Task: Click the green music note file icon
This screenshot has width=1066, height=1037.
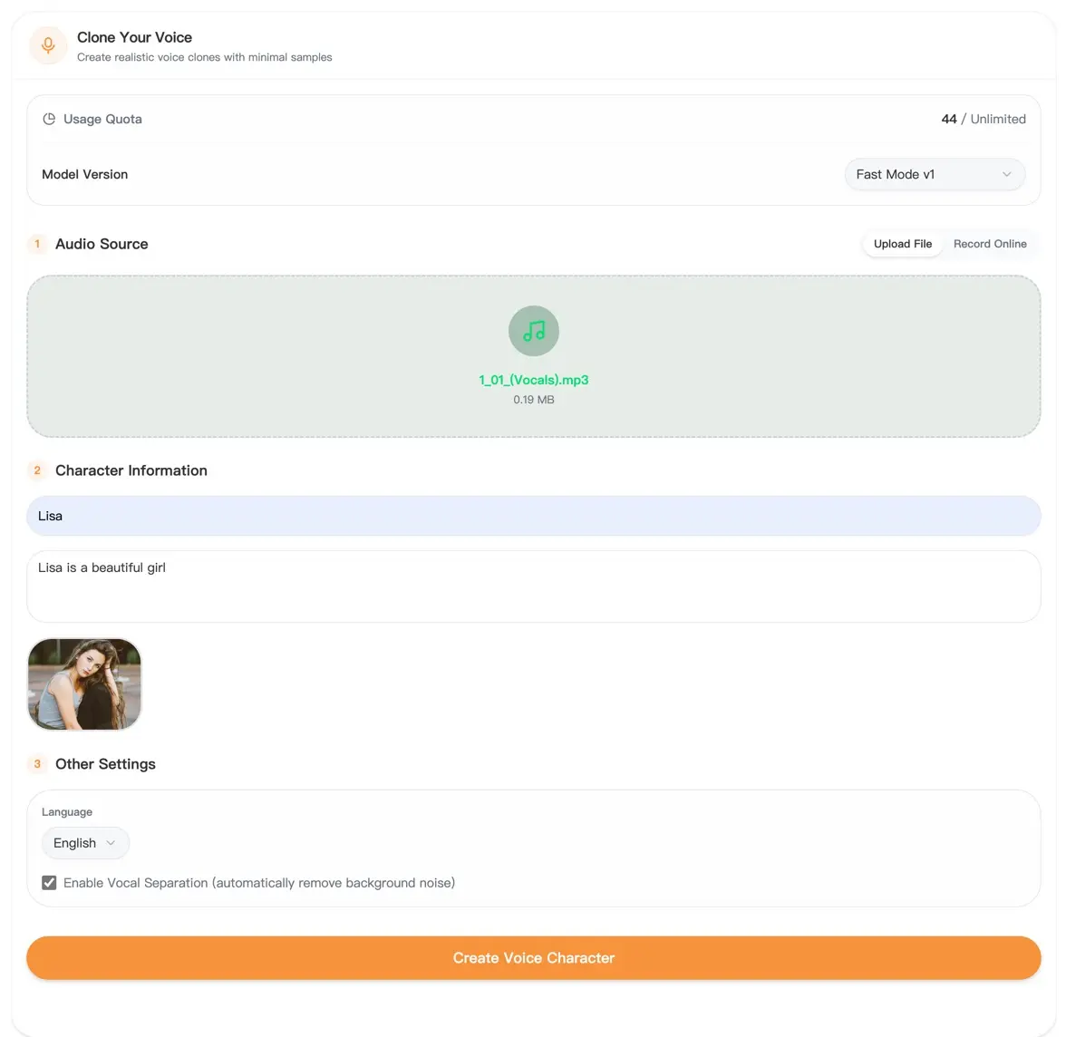Action: [534, 331]
